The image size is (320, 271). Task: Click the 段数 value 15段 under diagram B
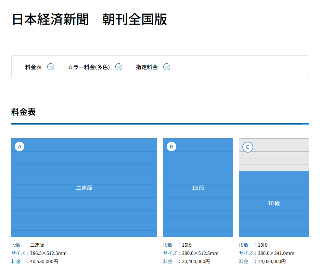click(187, 245)
